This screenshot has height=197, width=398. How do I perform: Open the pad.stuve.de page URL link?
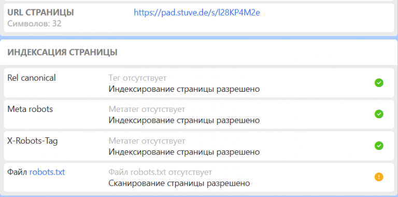(197, 12)
